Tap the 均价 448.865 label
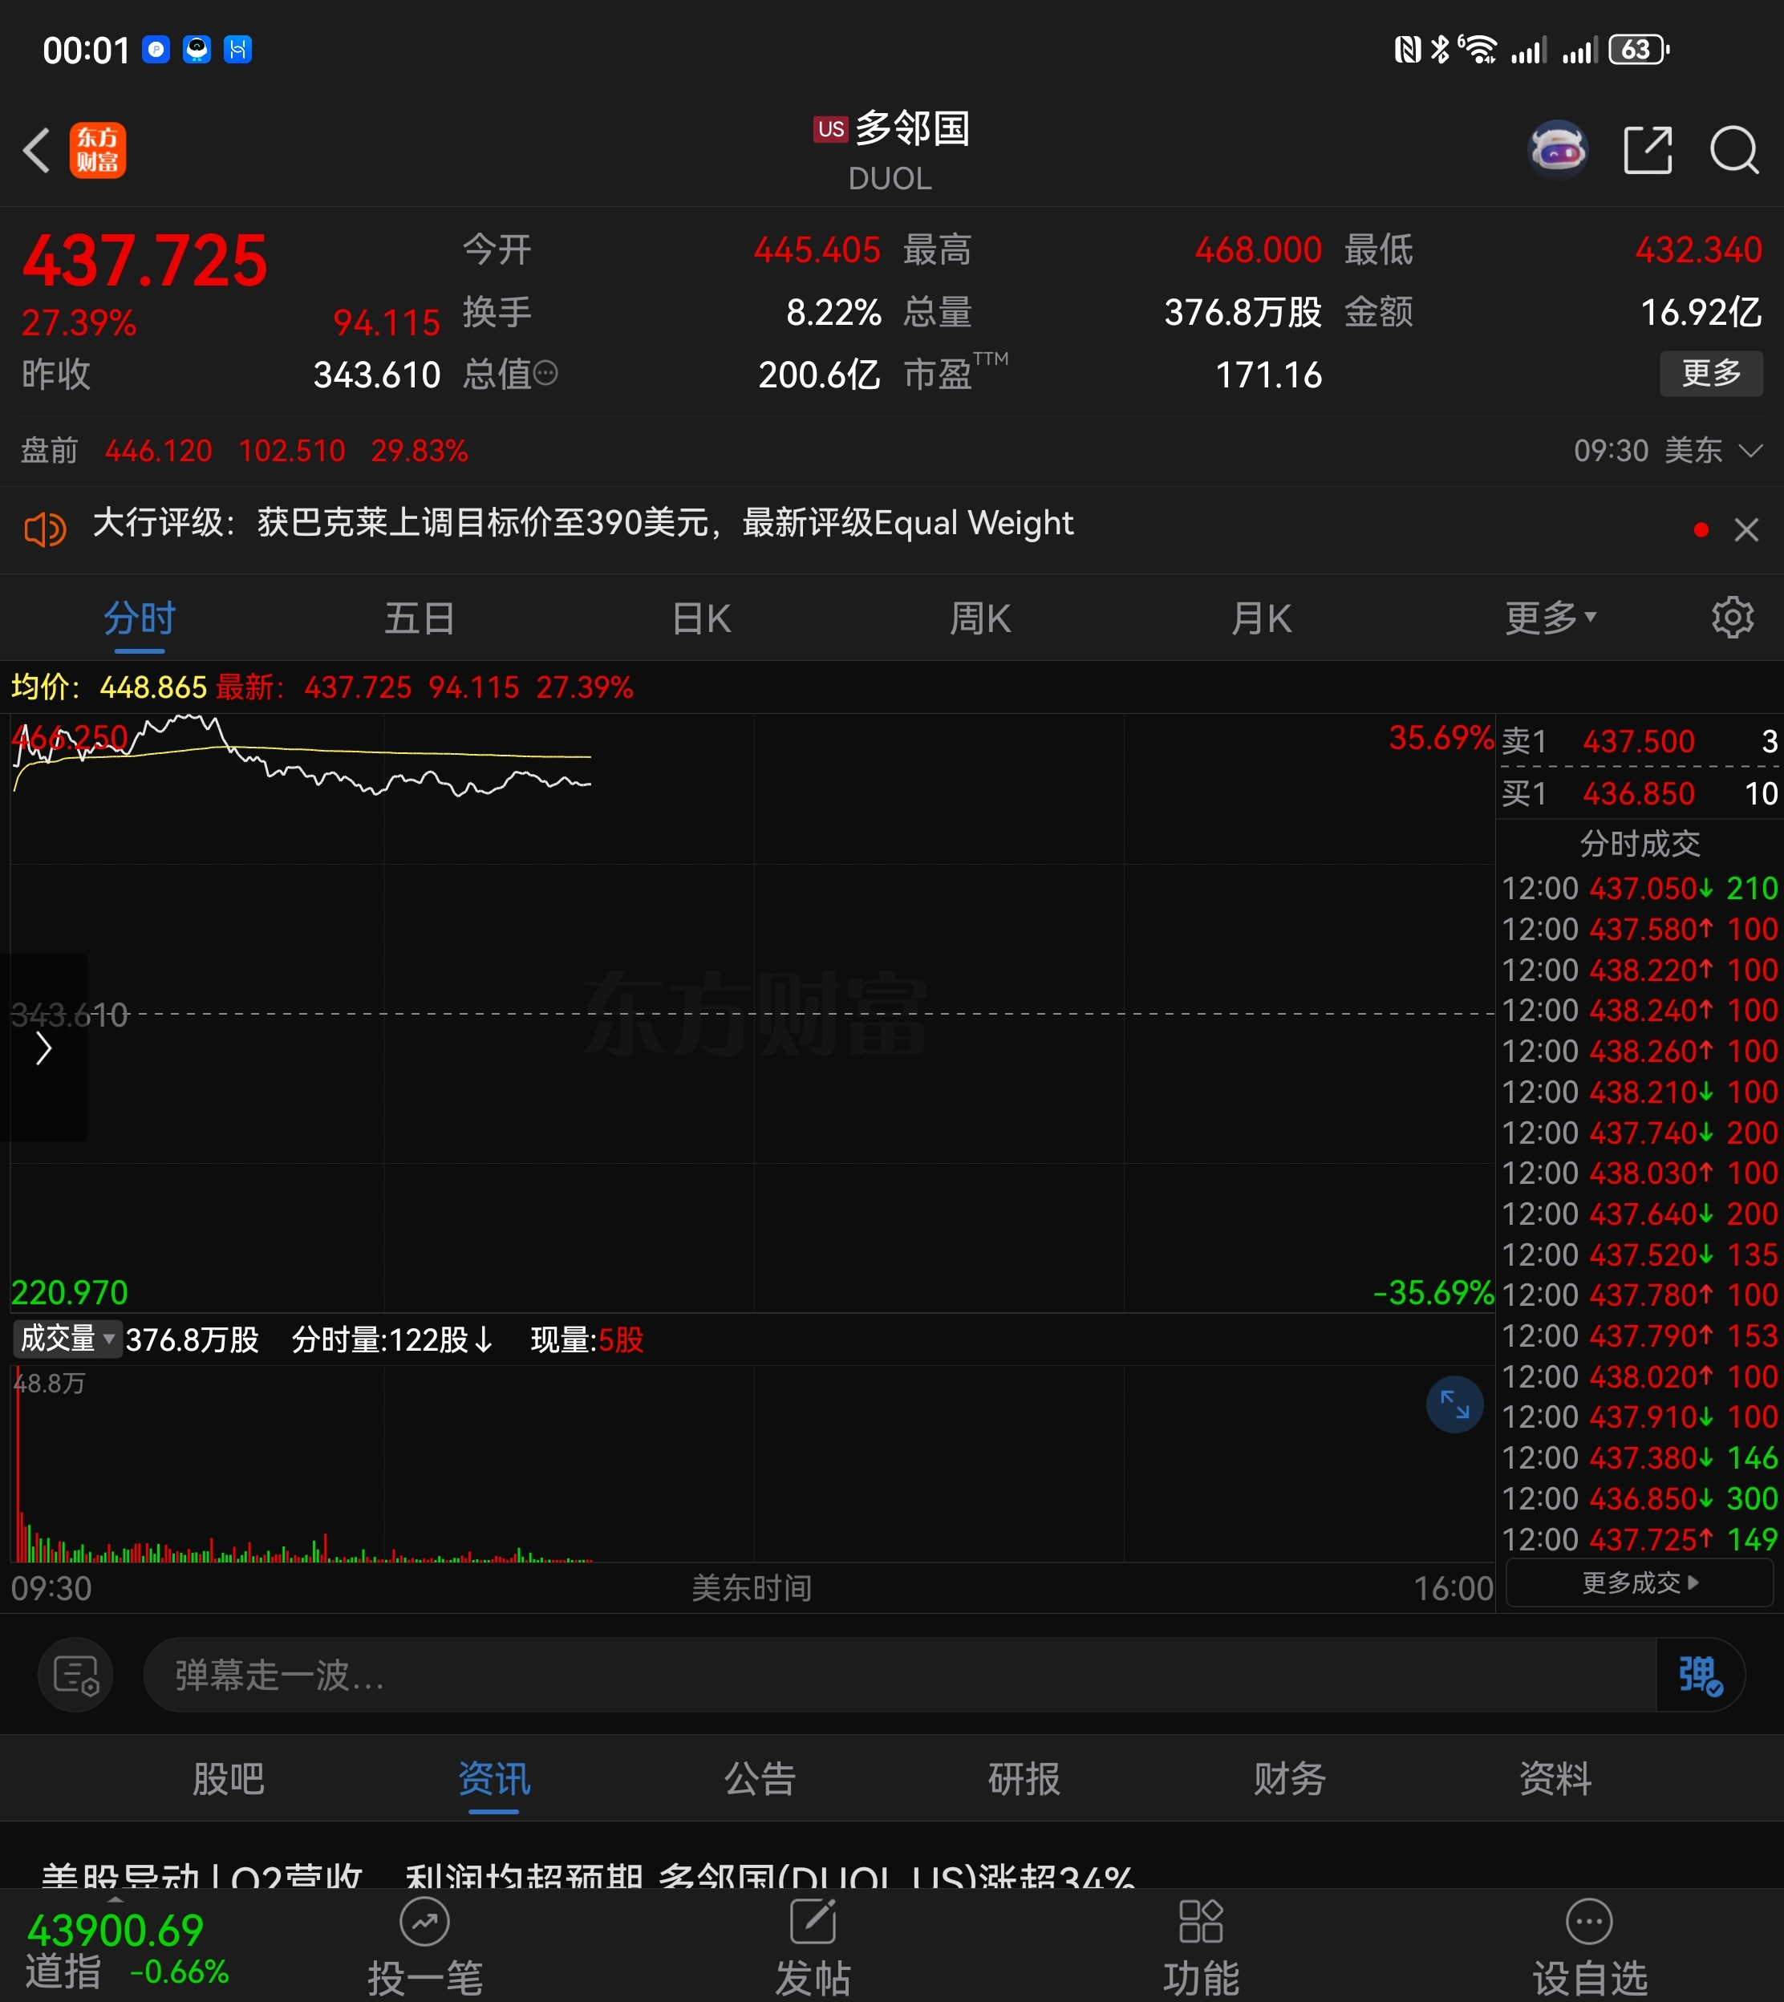1784x2002 pixels. (109, 687)
